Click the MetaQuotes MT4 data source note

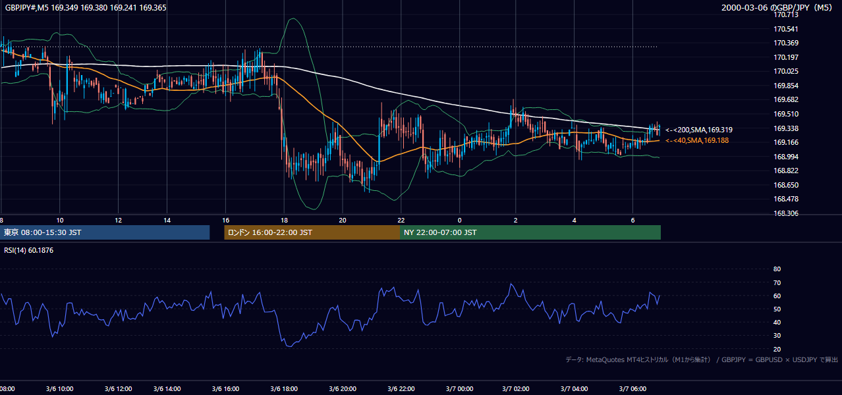(x=702, y=359)
